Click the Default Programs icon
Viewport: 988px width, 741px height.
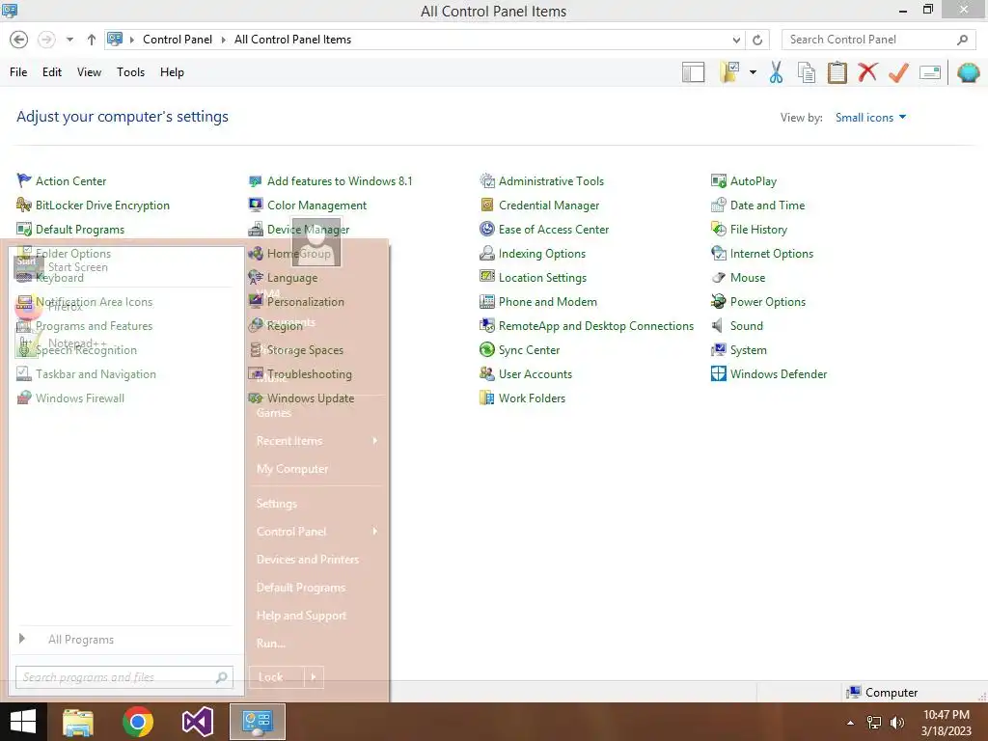click(x=24, y=230)
